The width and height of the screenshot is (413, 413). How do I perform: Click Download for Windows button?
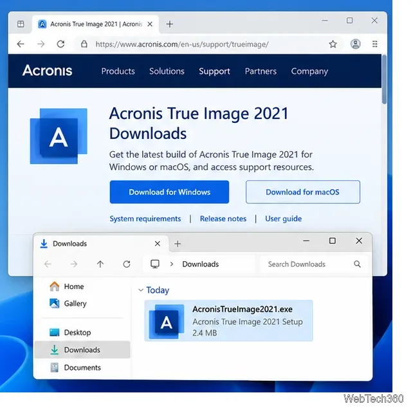coord(169,192)
